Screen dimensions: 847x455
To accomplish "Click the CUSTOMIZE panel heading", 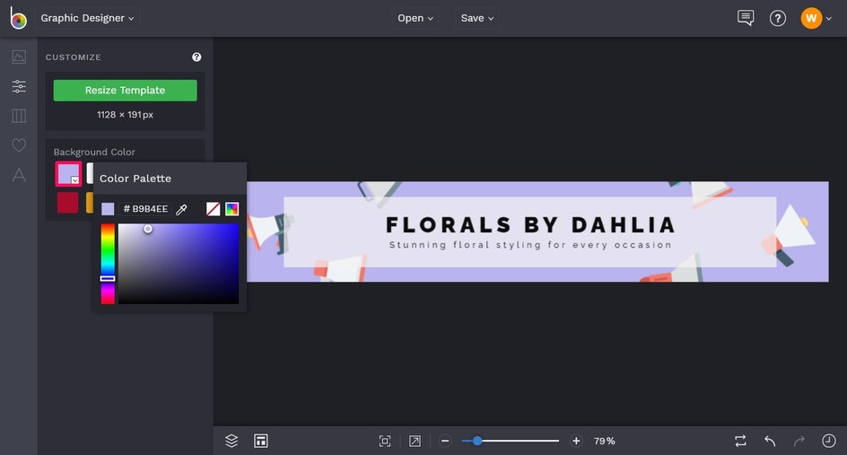I will (x=73, y=57).
